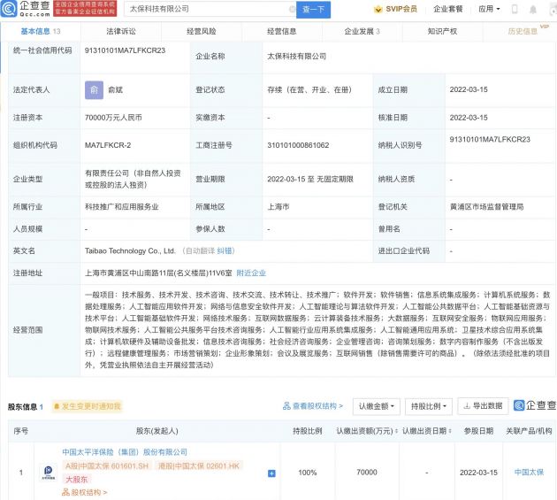Click English name Taibao Technology Co., Ltd.
Screen dimensions: 557x500
(x=130, y=251)
